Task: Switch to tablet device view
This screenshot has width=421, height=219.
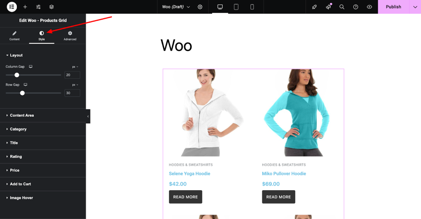Action: [x=236, y=7]
